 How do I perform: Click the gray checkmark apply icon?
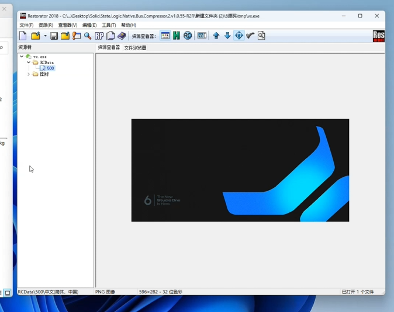click(x=250, y=36)
